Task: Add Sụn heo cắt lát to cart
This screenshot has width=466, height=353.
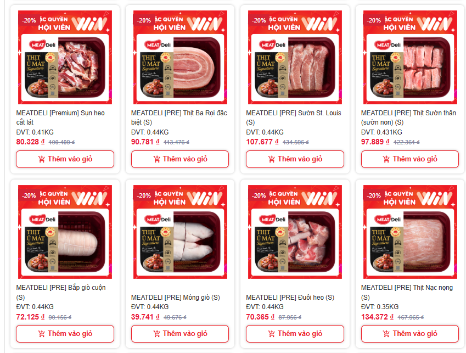Action: tap(65, 159)
